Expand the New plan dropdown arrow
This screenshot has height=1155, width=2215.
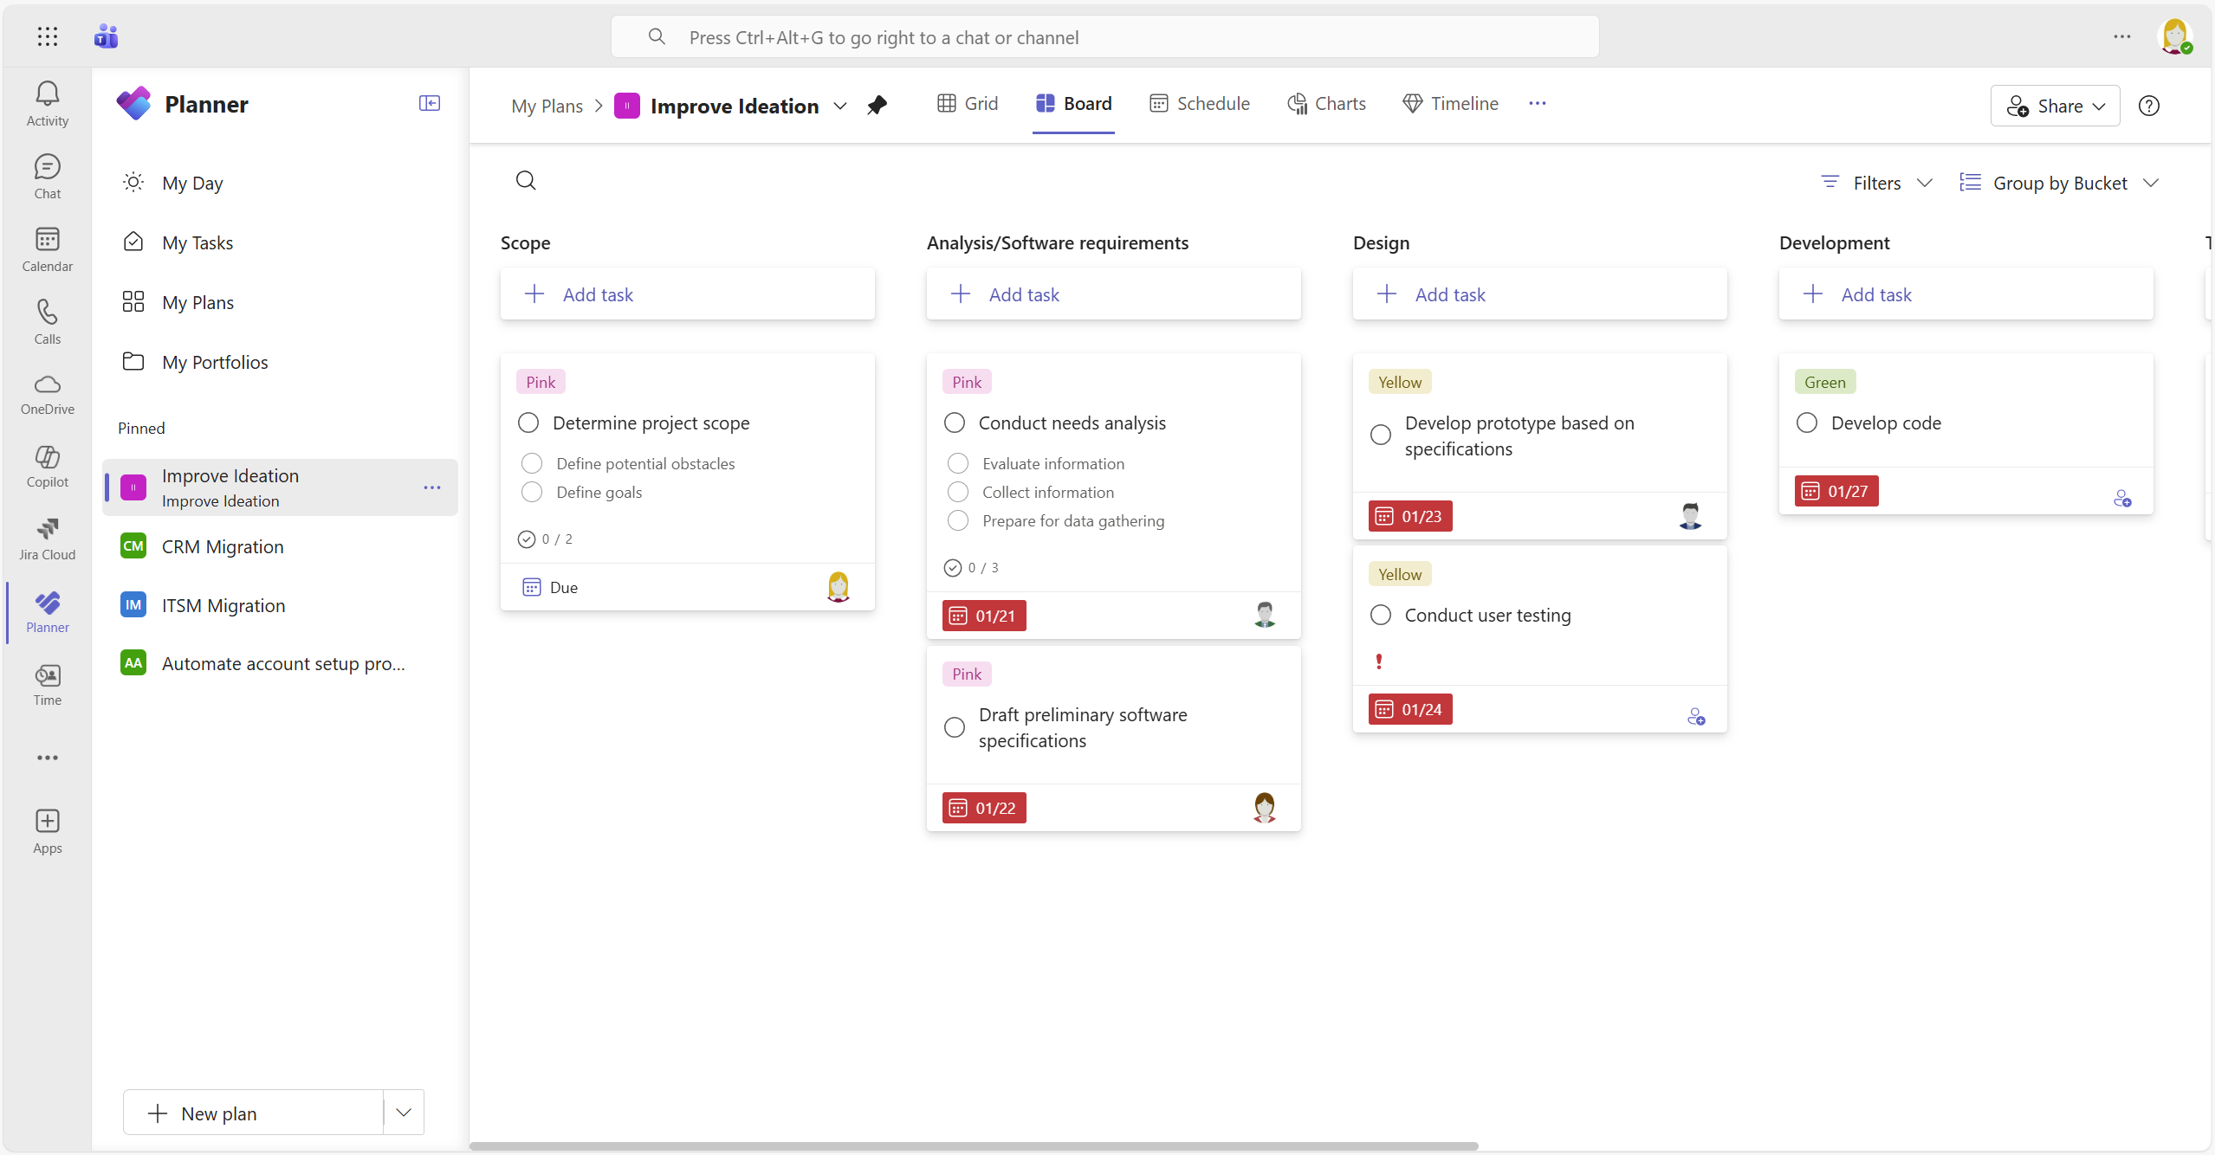pos(403,1113)
